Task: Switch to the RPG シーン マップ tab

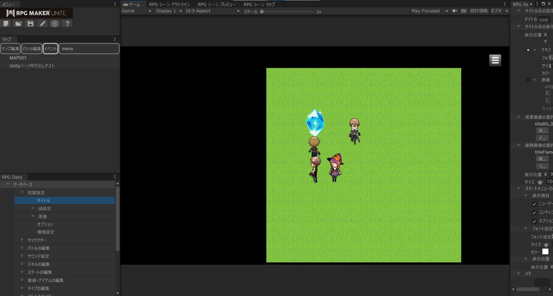Action: pos(259,4)
